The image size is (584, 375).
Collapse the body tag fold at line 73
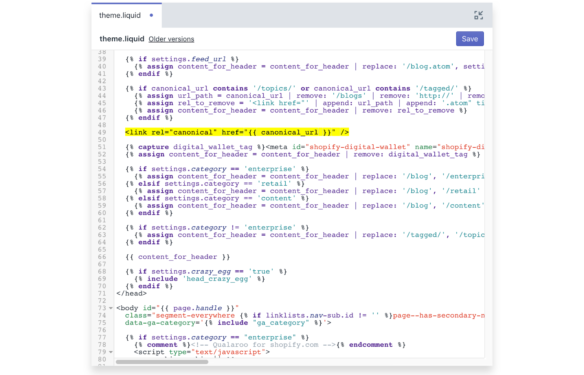point(111,308)
